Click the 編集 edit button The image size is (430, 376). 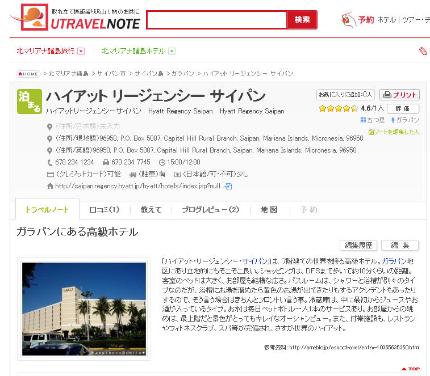(400, 245)
